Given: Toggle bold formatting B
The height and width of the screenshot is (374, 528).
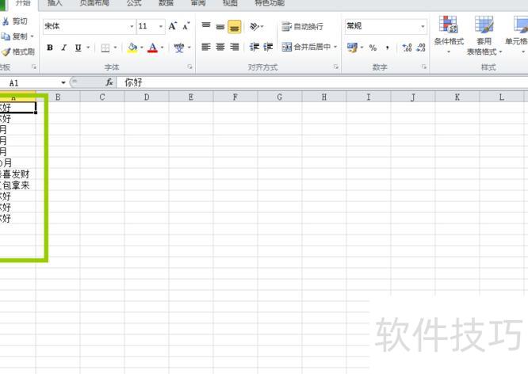Looking at the screenshot, I should pyautogui.click(x=50, y=48).
